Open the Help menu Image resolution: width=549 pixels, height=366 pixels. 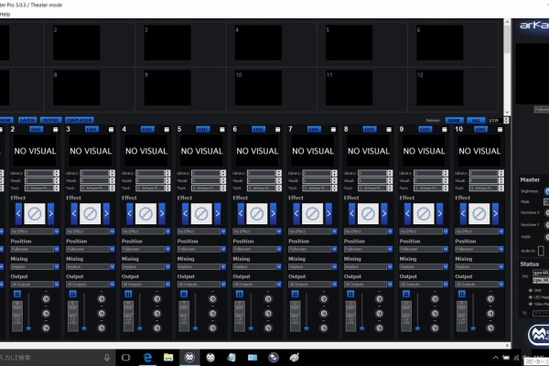[5, 14]
